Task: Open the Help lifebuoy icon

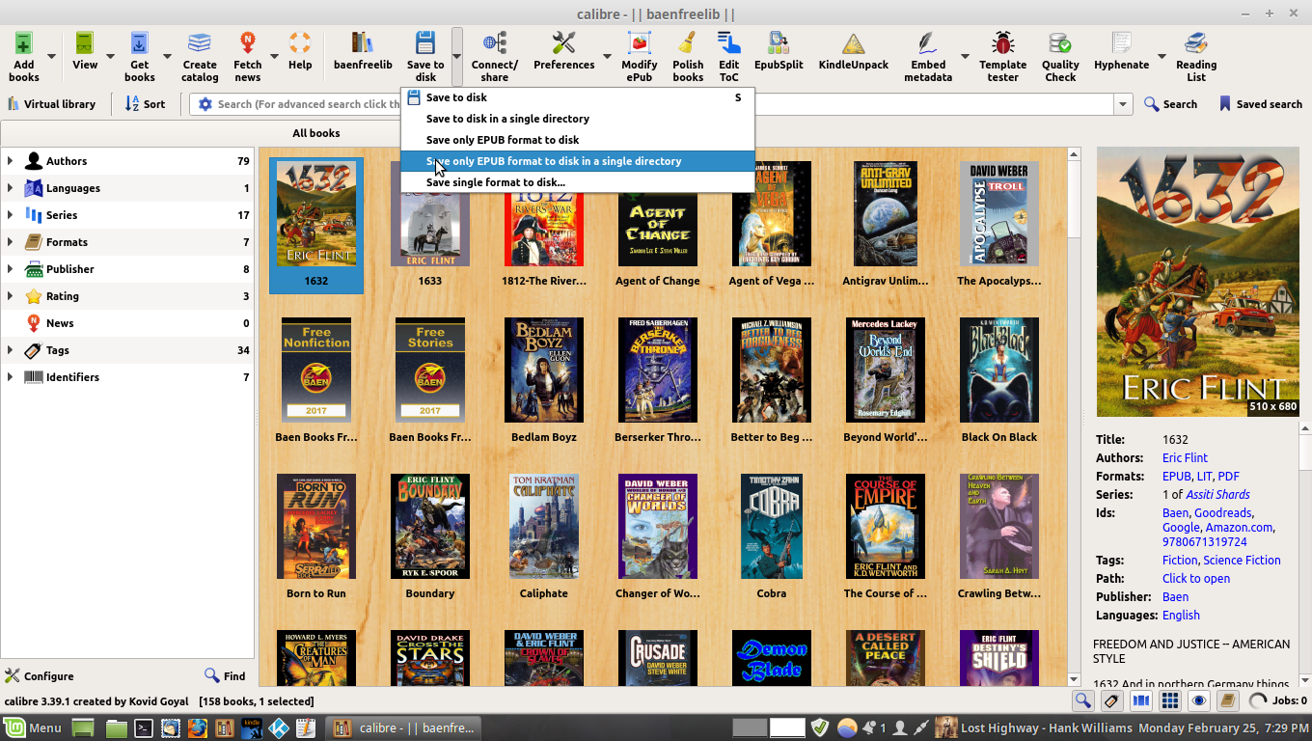Action: (x=300, y=44)
